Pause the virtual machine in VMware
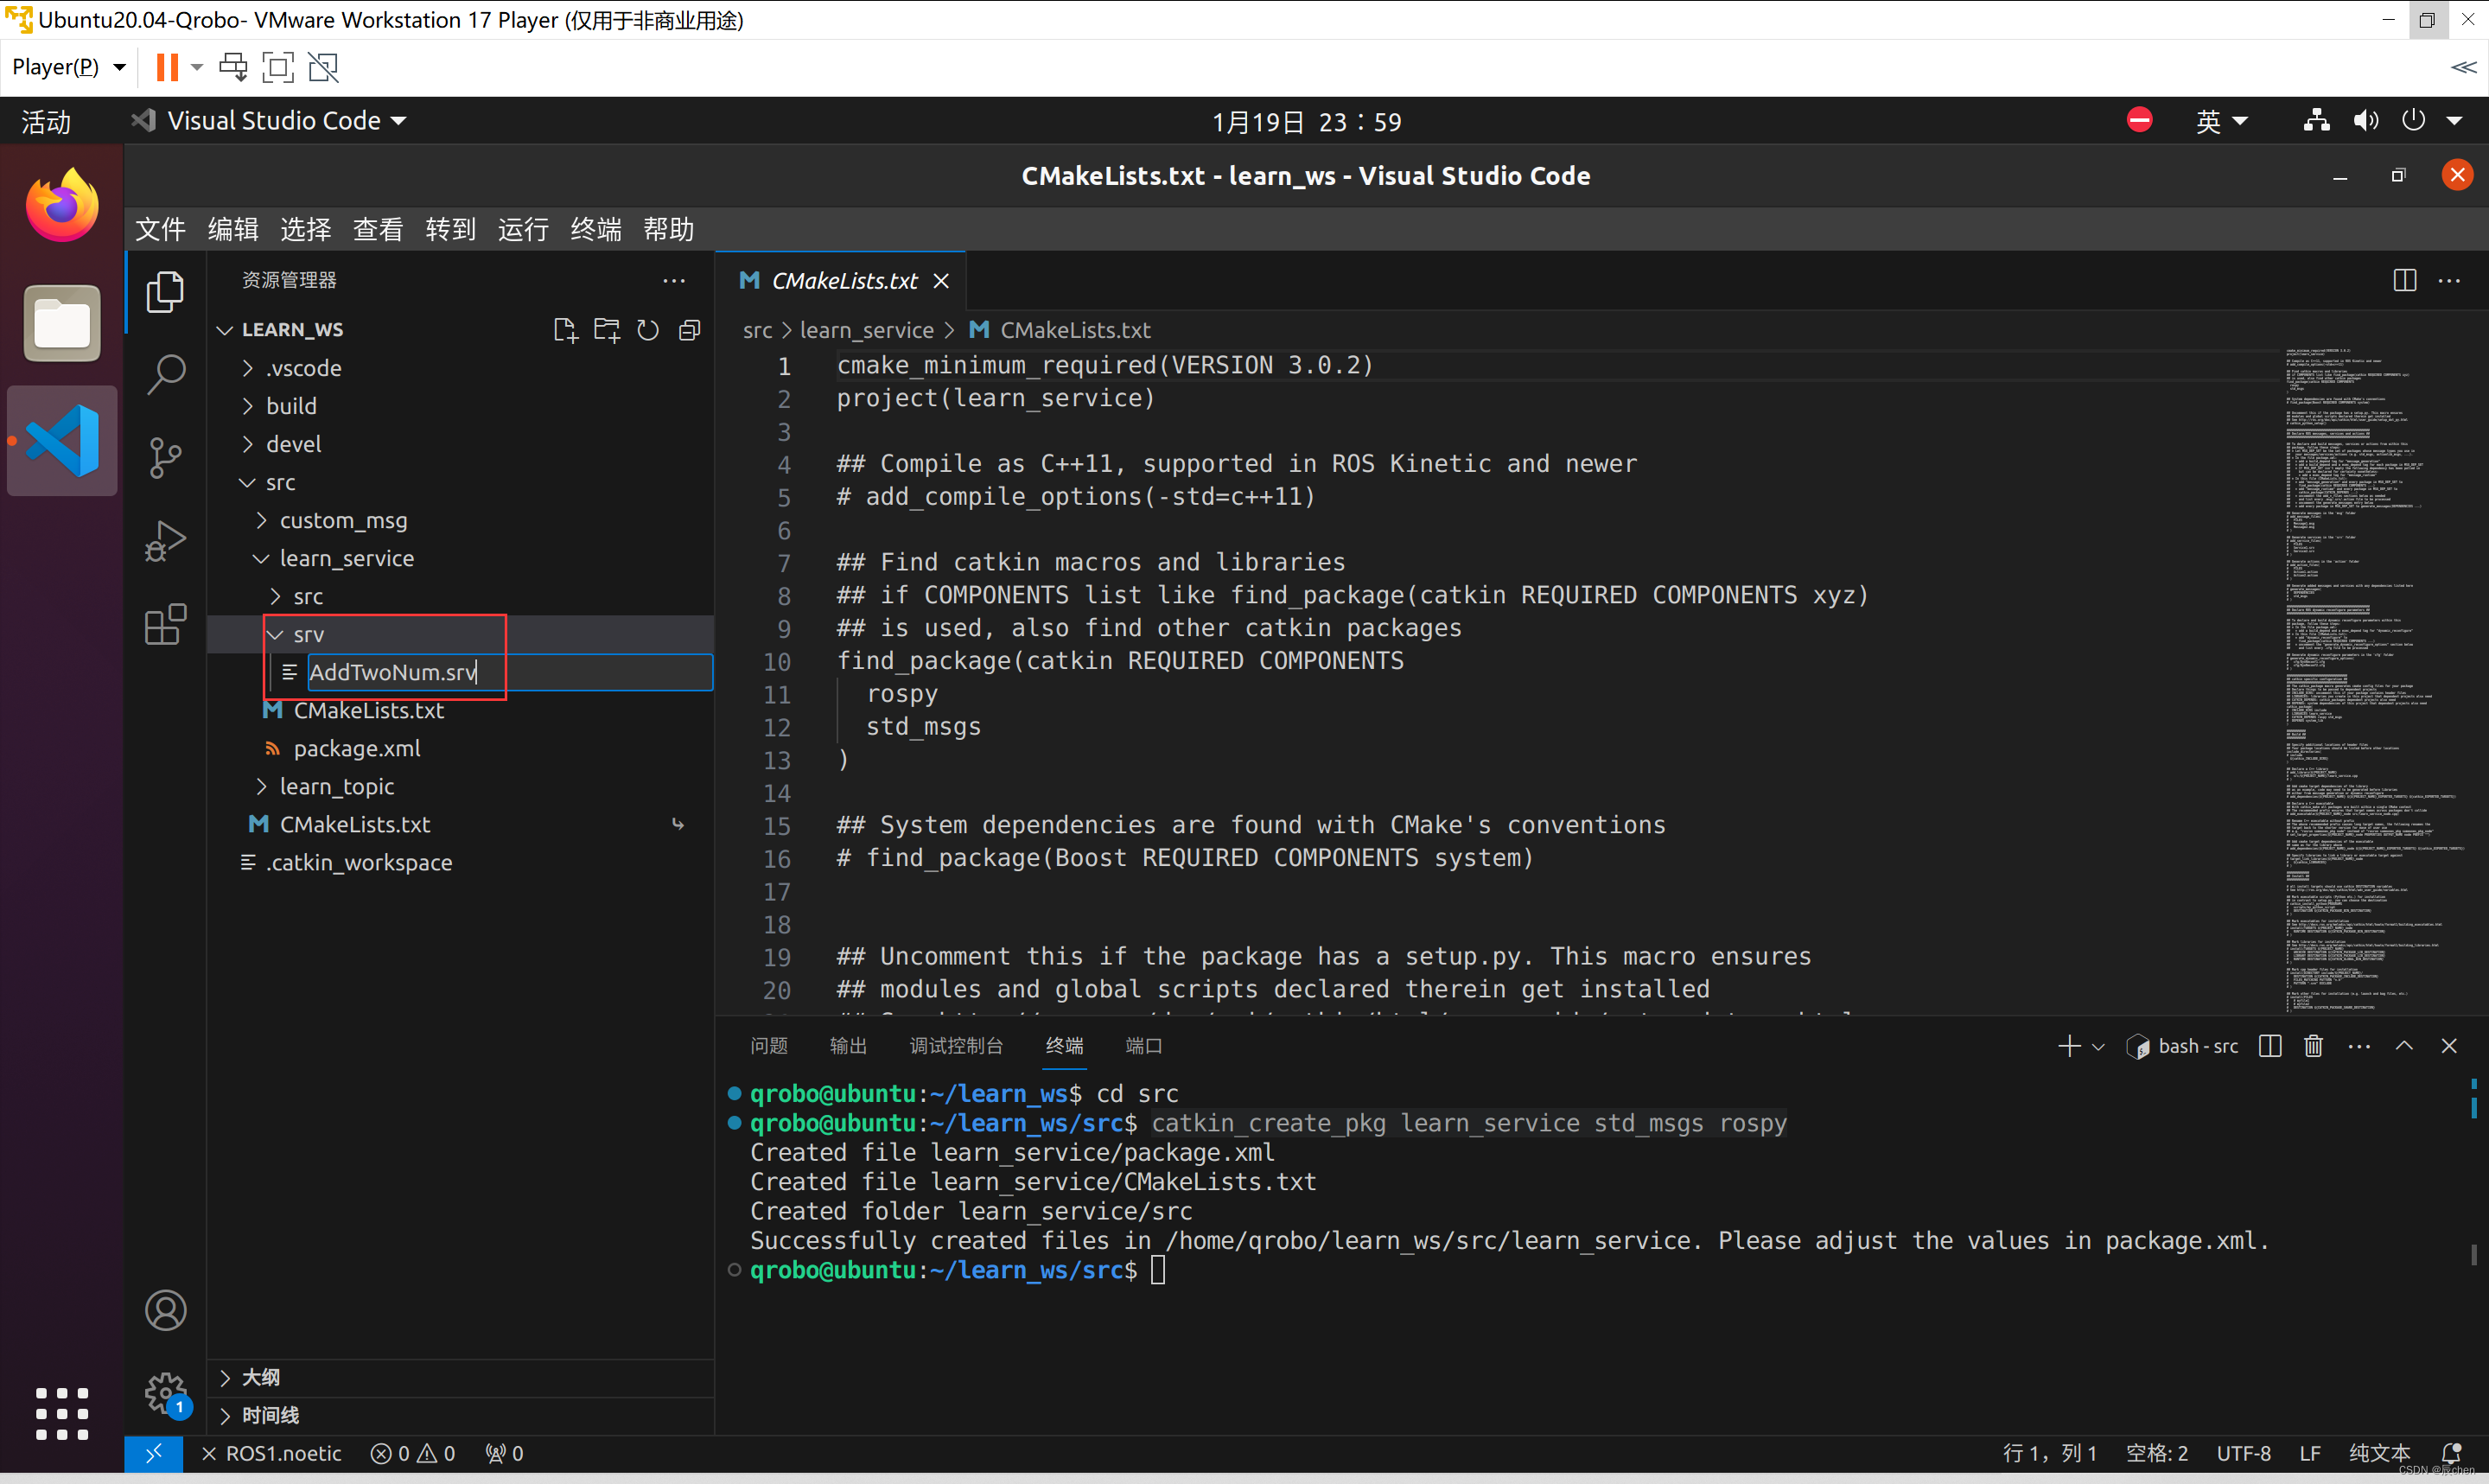Screen dimensions: 2489x1484 click(167, 67)
